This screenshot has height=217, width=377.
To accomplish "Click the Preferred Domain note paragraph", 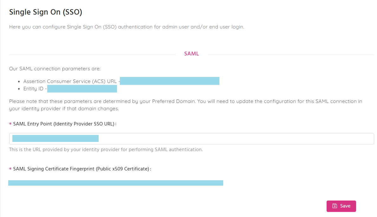I will [x=185, y=105].
